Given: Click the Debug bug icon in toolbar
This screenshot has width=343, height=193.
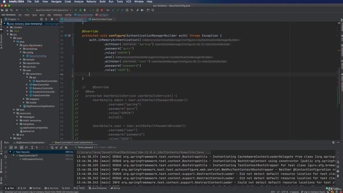Looking at the screenshot, I should [80, 10].
